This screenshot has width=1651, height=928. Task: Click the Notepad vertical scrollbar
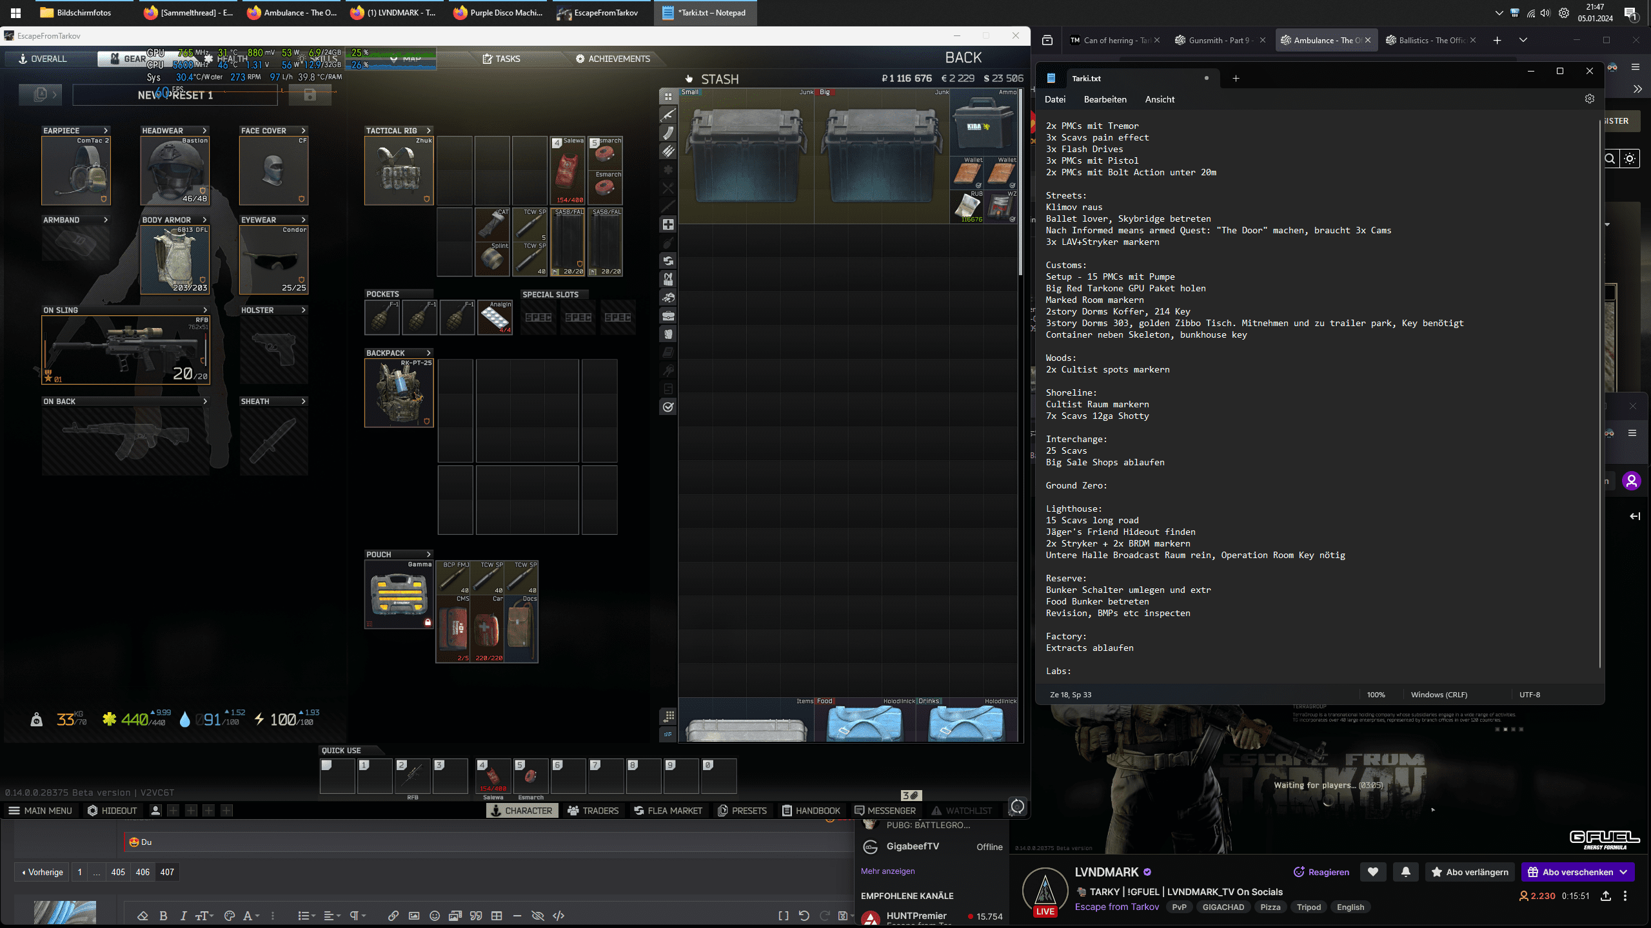[1601, 393]
